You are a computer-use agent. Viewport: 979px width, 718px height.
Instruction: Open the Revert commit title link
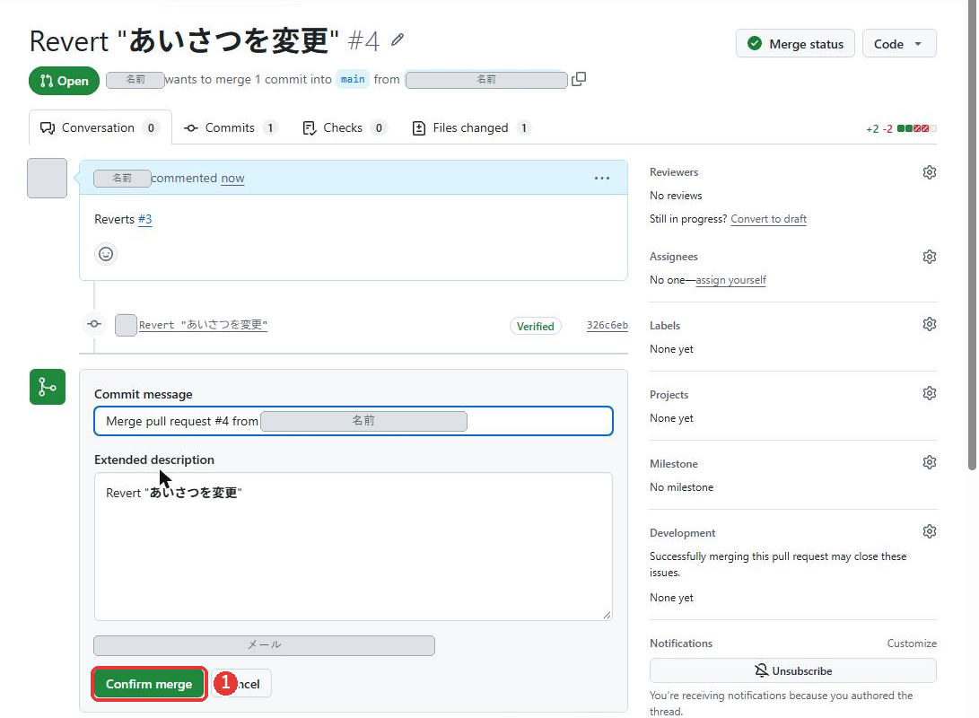203,325
